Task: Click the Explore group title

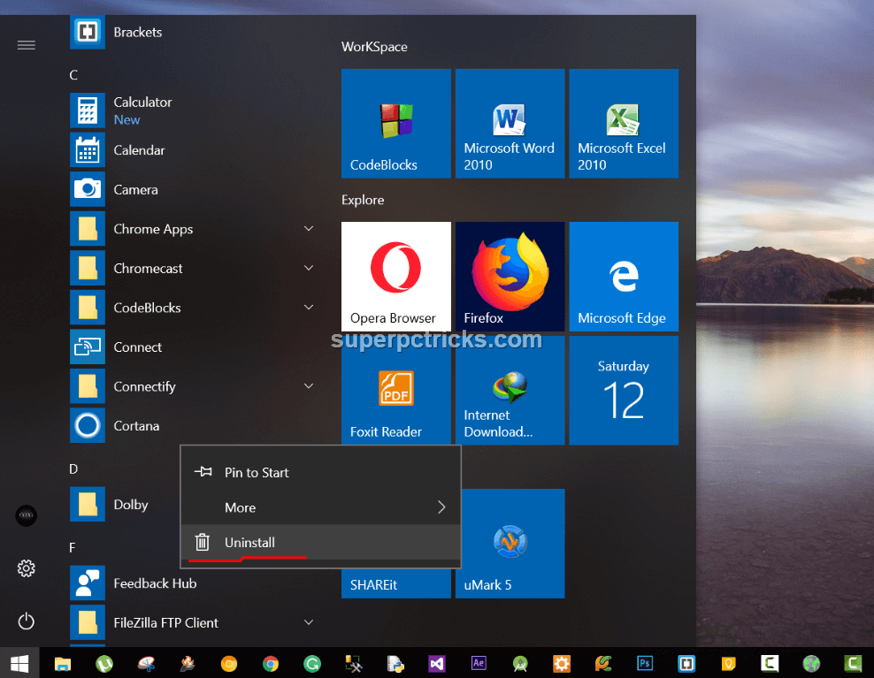Action: point(363,200)
